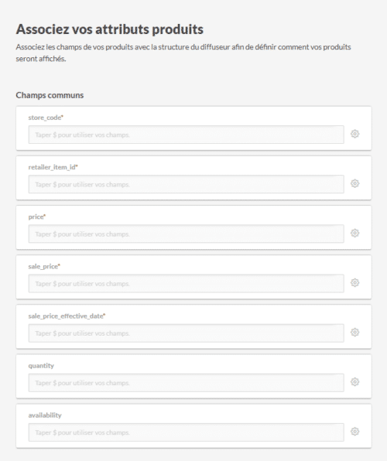387x461 pixels.
Task: Click the quantity field label
Action: point(41,366)
